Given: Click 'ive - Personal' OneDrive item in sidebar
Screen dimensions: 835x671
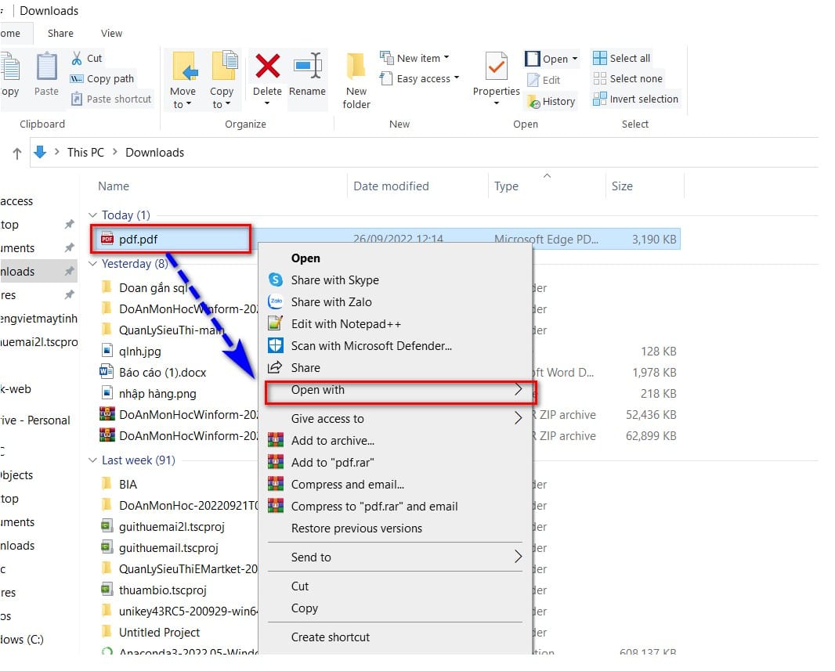Looking at the screenshot, I should (x=35, y=420).
